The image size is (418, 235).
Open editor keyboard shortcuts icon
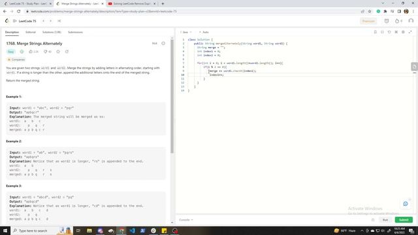pyautogui.click(x=396, y=32)
